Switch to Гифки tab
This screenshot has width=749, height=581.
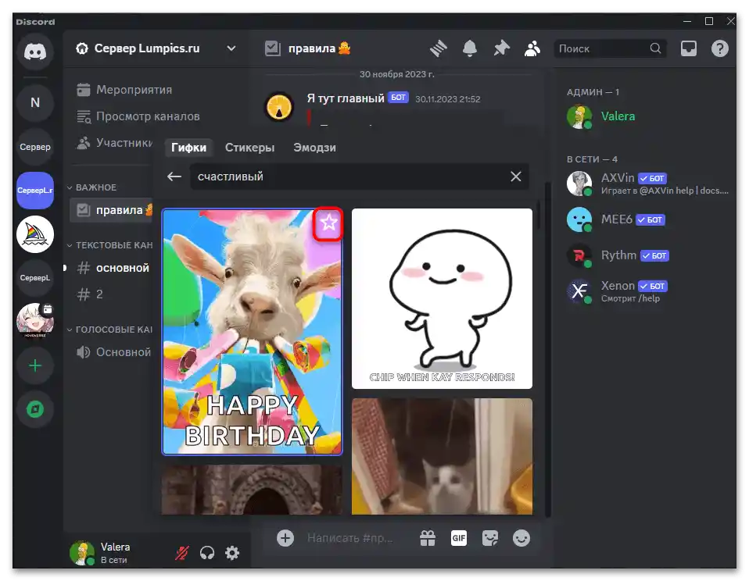tap(188, 148)
